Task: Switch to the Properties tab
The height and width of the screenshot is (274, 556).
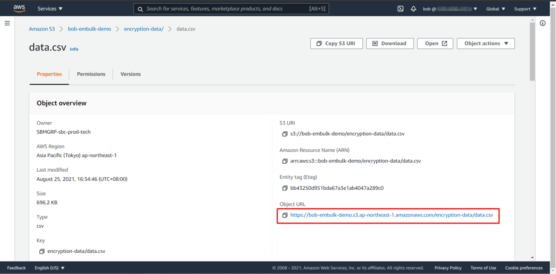Action: pyautogui.click(x=49, y=74)
